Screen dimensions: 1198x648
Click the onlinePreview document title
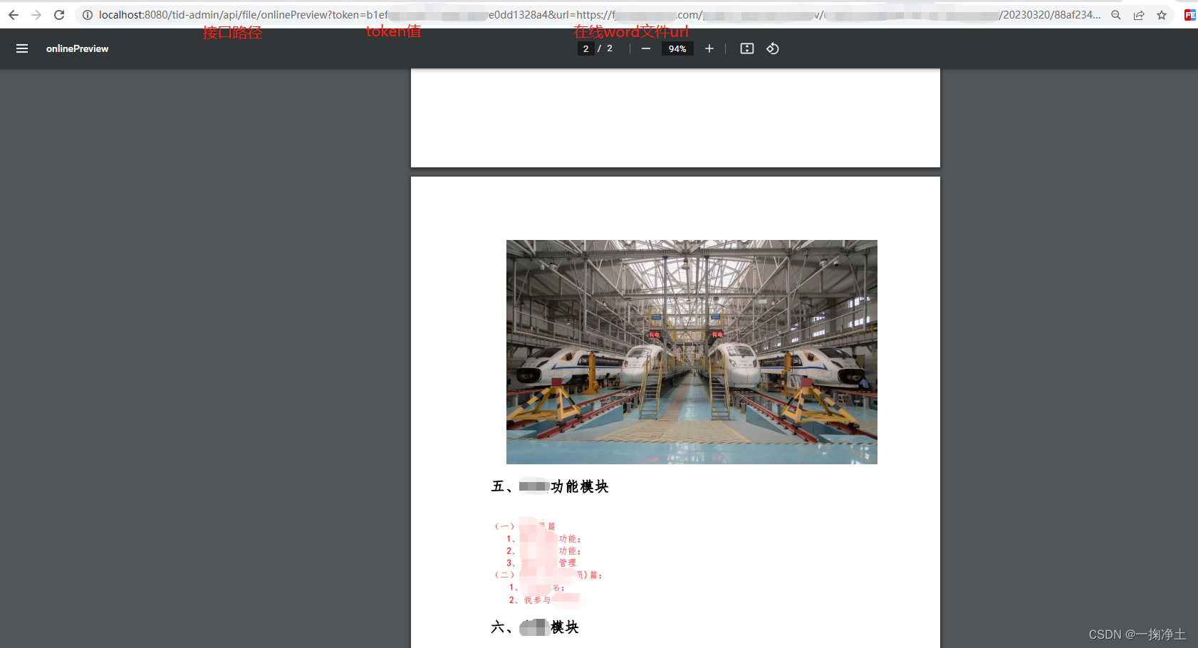(x=77, y=48)
